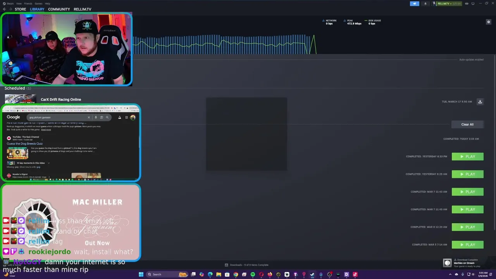Open the taskbar clock showing 3:33 AM
This screenshot has width=496, height=279.
pyautogui.click(x=482, y=274)
